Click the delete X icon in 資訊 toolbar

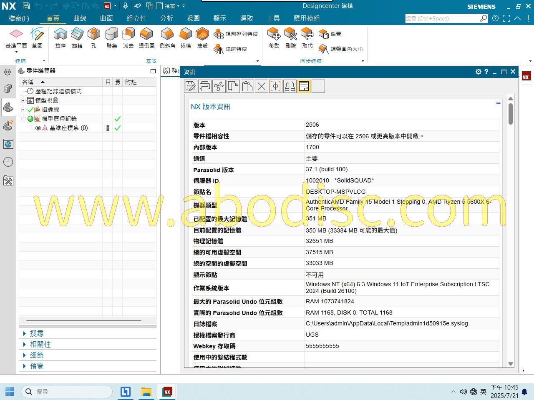coord(262,86)
